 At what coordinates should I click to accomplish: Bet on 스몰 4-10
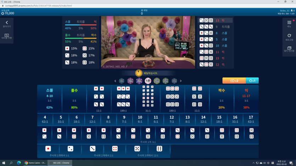(x=50, y=99)
